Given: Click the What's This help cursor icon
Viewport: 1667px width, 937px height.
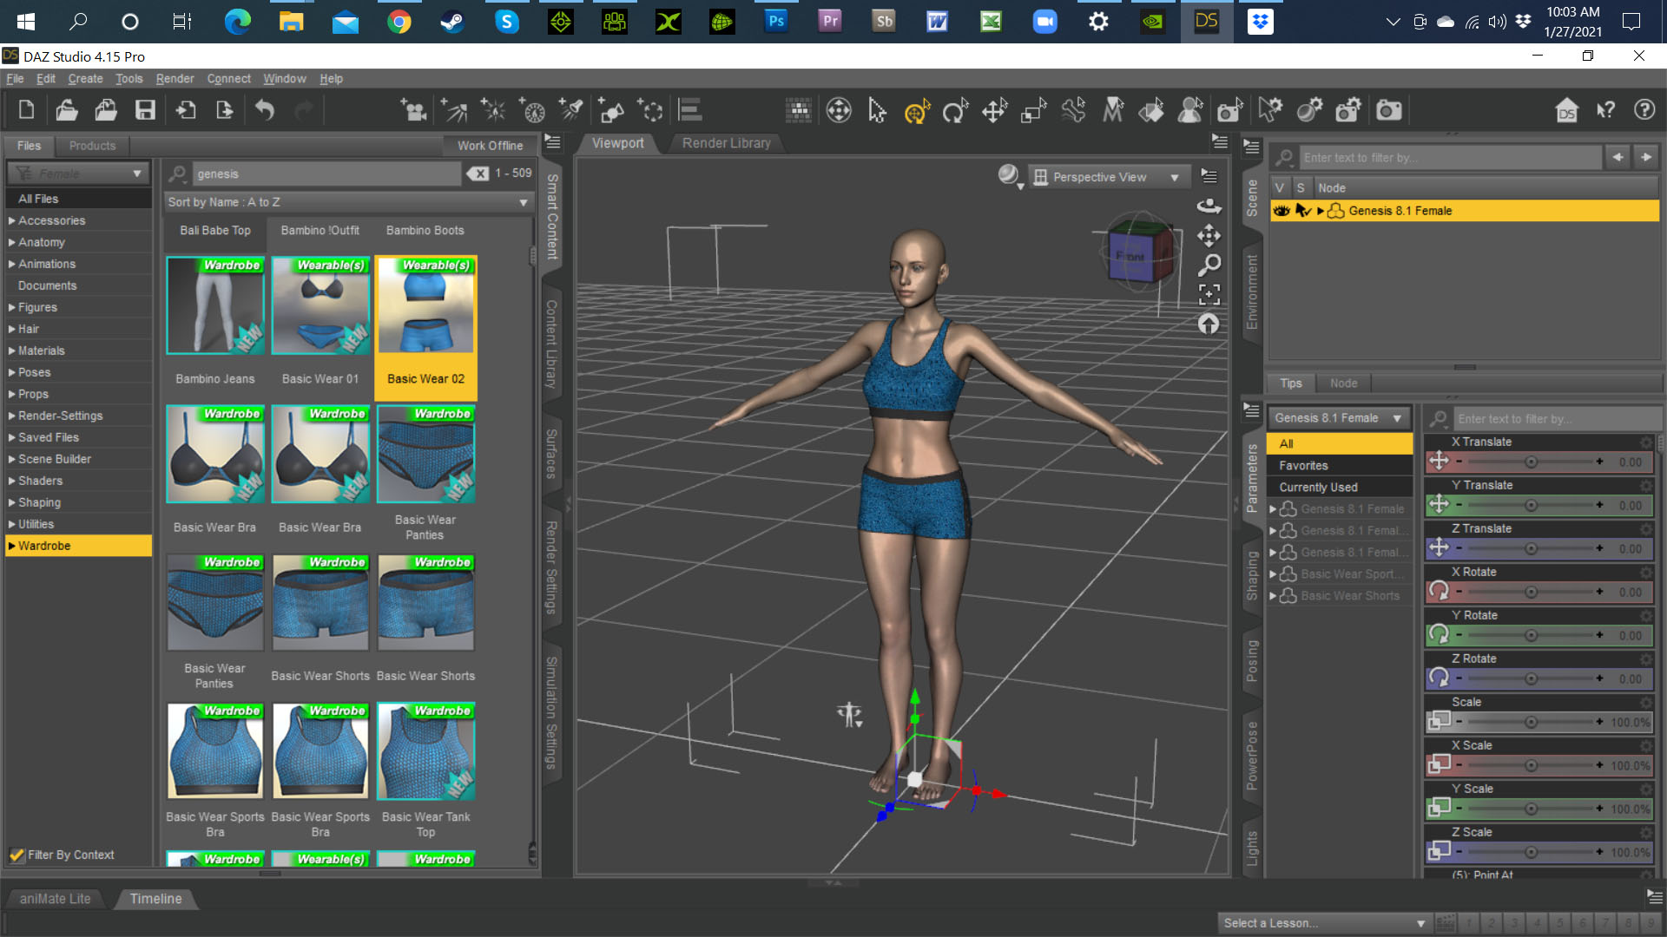Looking at the screenshot, I should 1605,110.
